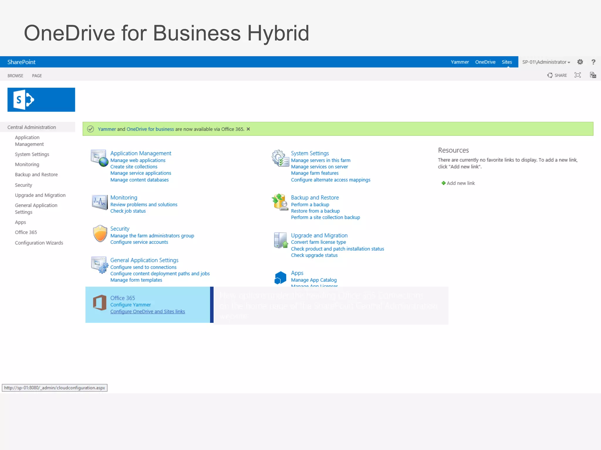This screenshot has height=450, width=601.
Task: Open the Office 365 section heading link
Action: pyautogui.click(x=123, y=298)
